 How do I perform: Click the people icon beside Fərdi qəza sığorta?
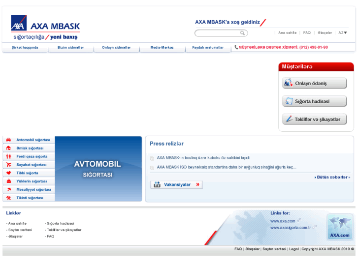coord(8,156)
